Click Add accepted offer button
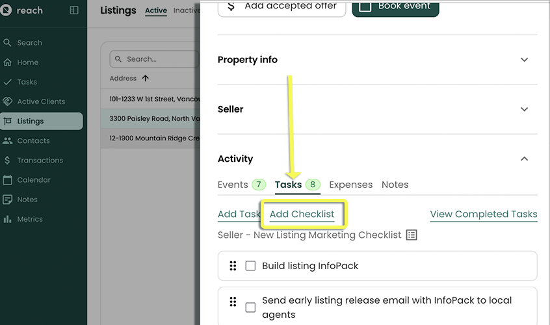550x325 pixels. (x=281, y=6)
